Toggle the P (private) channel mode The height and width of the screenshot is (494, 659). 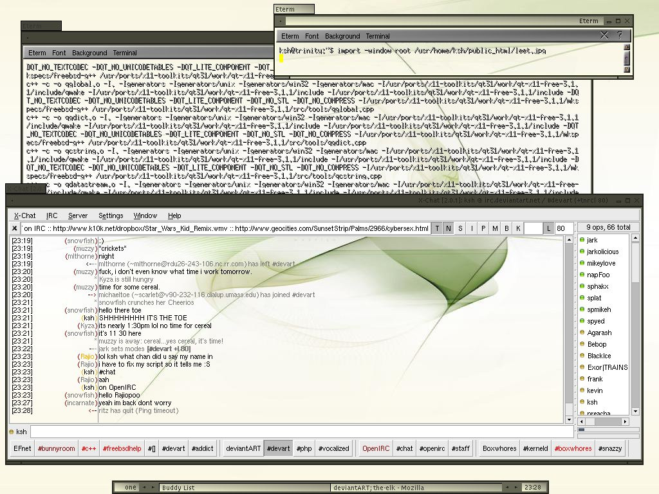tap(483, 228)
